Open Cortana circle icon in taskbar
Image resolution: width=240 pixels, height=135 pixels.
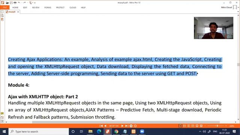(73, 132)
